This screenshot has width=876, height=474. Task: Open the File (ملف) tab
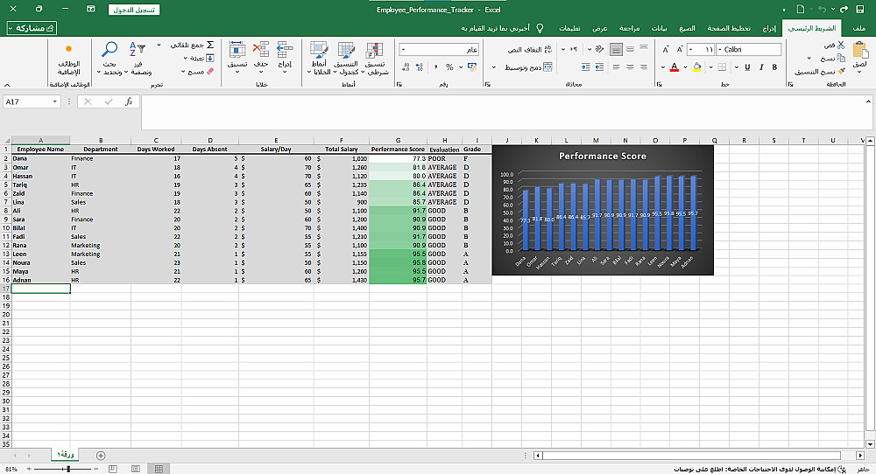coord(858,28)
